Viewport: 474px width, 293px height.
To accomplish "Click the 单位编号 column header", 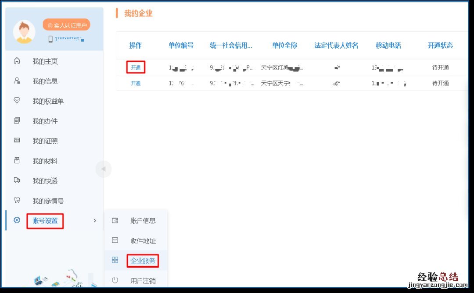I will [181, 45].
